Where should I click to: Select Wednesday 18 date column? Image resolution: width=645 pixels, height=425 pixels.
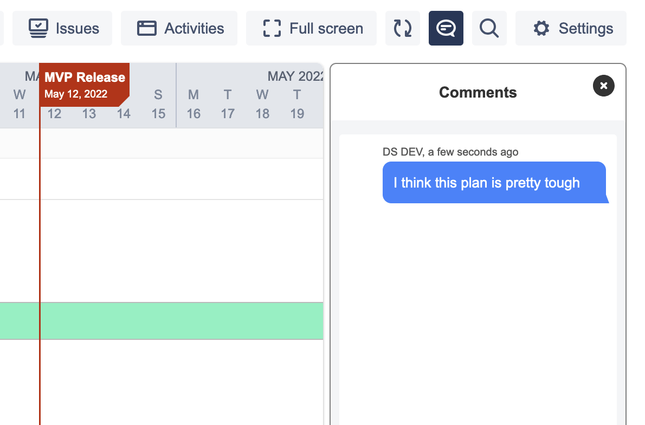(x=262, y=104)
